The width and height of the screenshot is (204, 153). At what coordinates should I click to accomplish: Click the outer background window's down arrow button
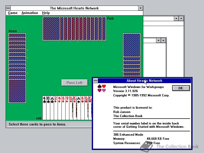coord(176,19)
